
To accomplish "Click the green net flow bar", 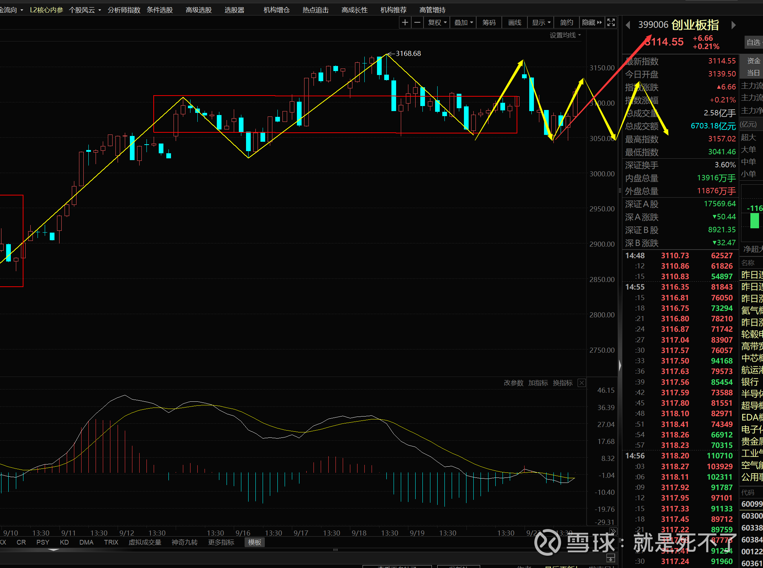I will pyautogui.click(x=754, y=221).
